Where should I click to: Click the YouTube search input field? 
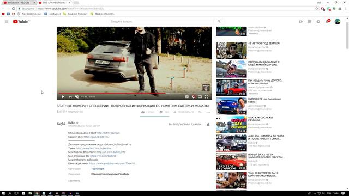(161, 22)
